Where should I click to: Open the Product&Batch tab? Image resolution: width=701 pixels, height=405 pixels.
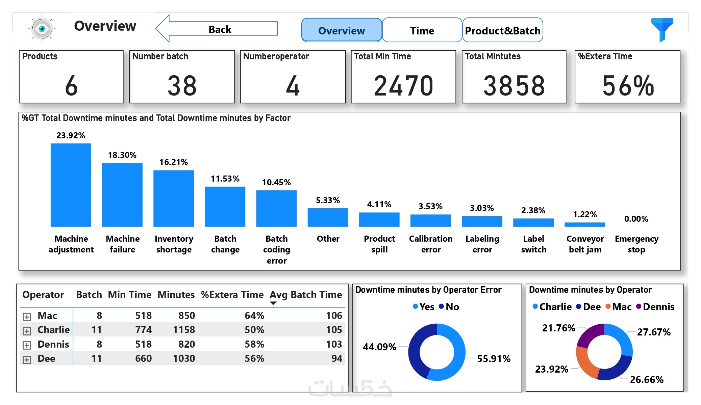(x=502, y=30)
